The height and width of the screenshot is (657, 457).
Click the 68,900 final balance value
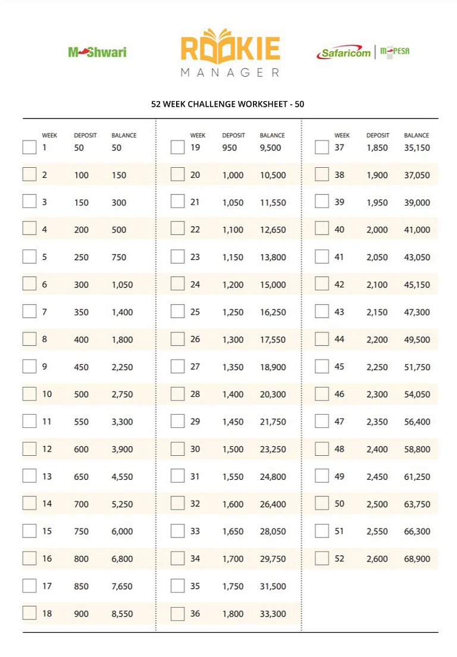tap(417, 559)
